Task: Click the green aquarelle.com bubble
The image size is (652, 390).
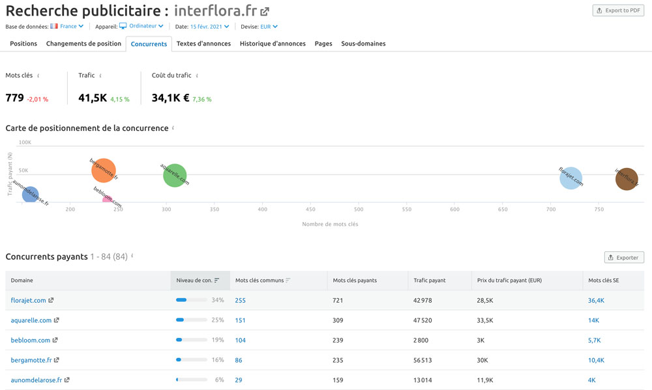Action: (175, 175)
